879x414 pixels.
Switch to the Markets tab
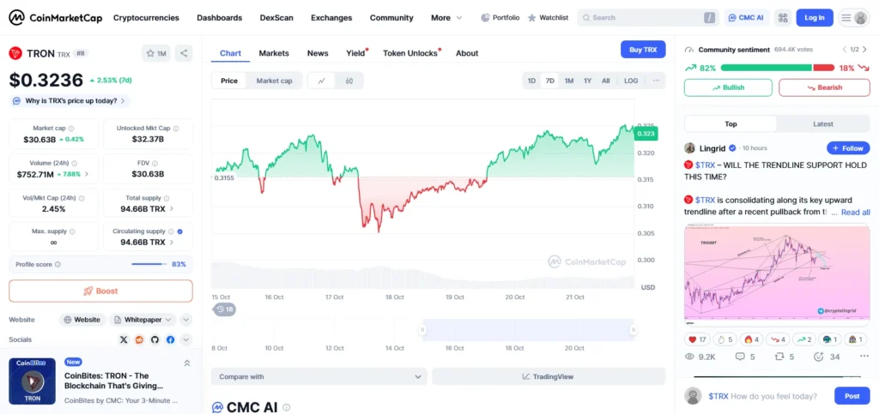tap(274, 53)
